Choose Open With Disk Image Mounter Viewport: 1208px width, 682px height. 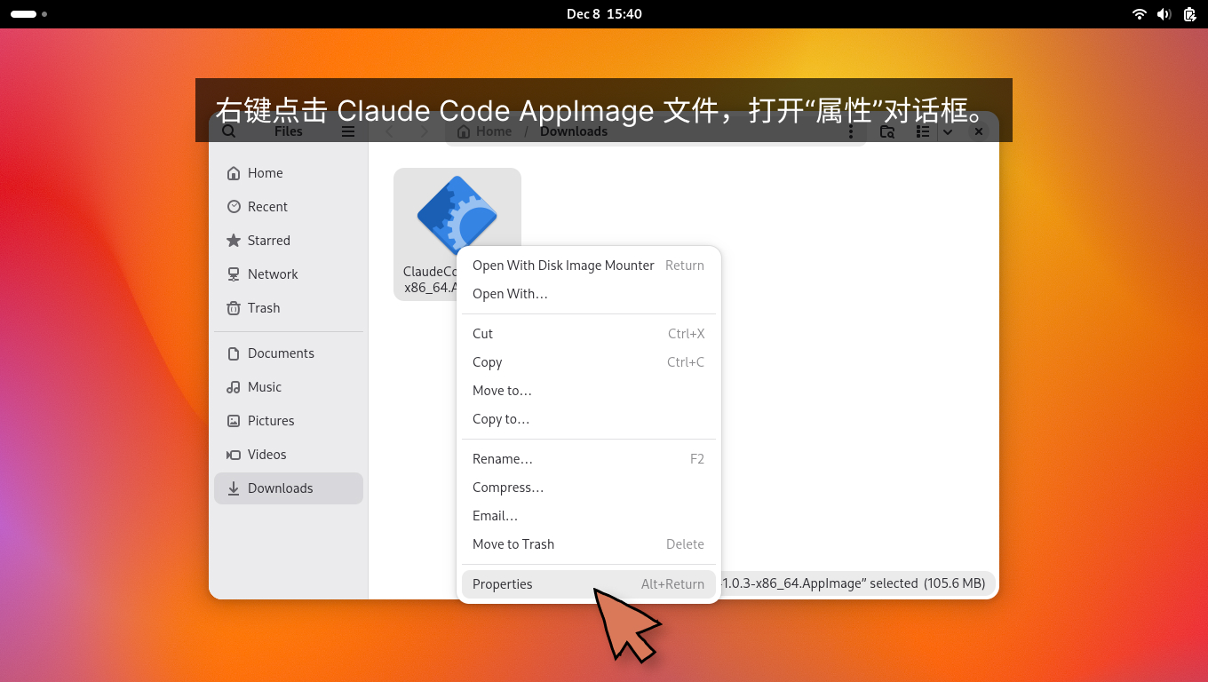pyautogui.click(x=563, y=265)
